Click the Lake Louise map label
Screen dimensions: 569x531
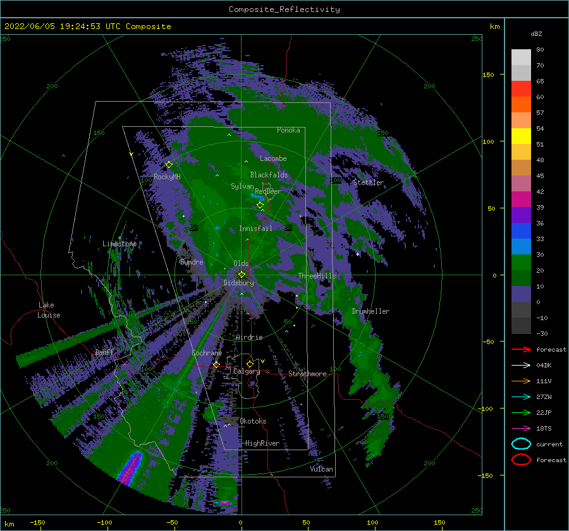[x=49, y=310]
